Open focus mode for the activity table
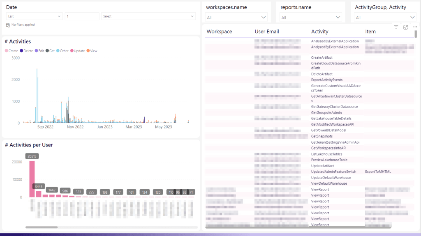The image size is (421, 236). point(405,27)
